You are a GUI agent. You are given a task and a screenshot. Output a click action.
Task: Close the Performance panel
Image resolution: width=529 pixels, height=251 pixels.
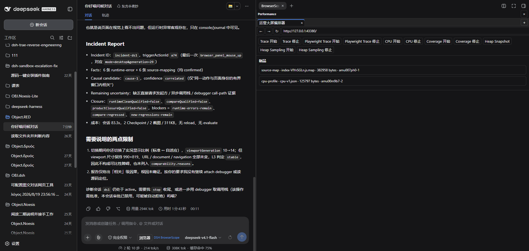[524, 14]
